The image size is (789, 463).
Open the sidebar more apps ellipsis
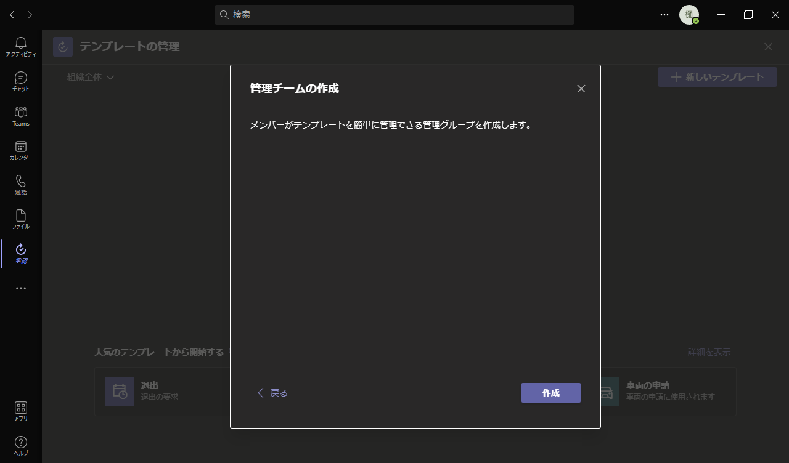21,288
